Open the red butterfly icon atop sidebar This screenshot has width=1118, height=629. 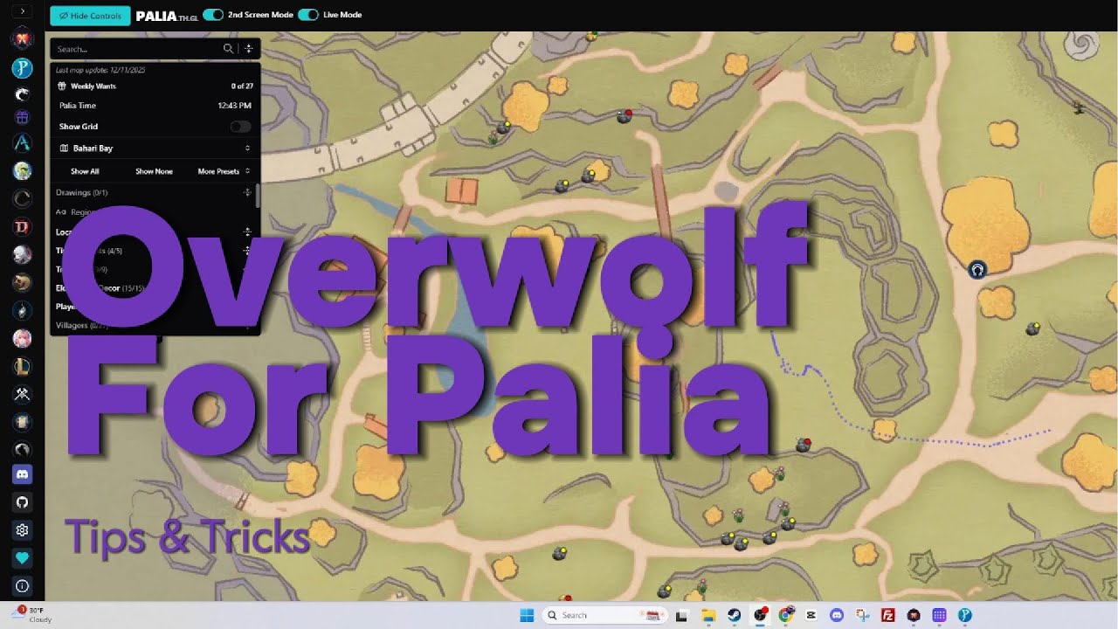point(22,39)
